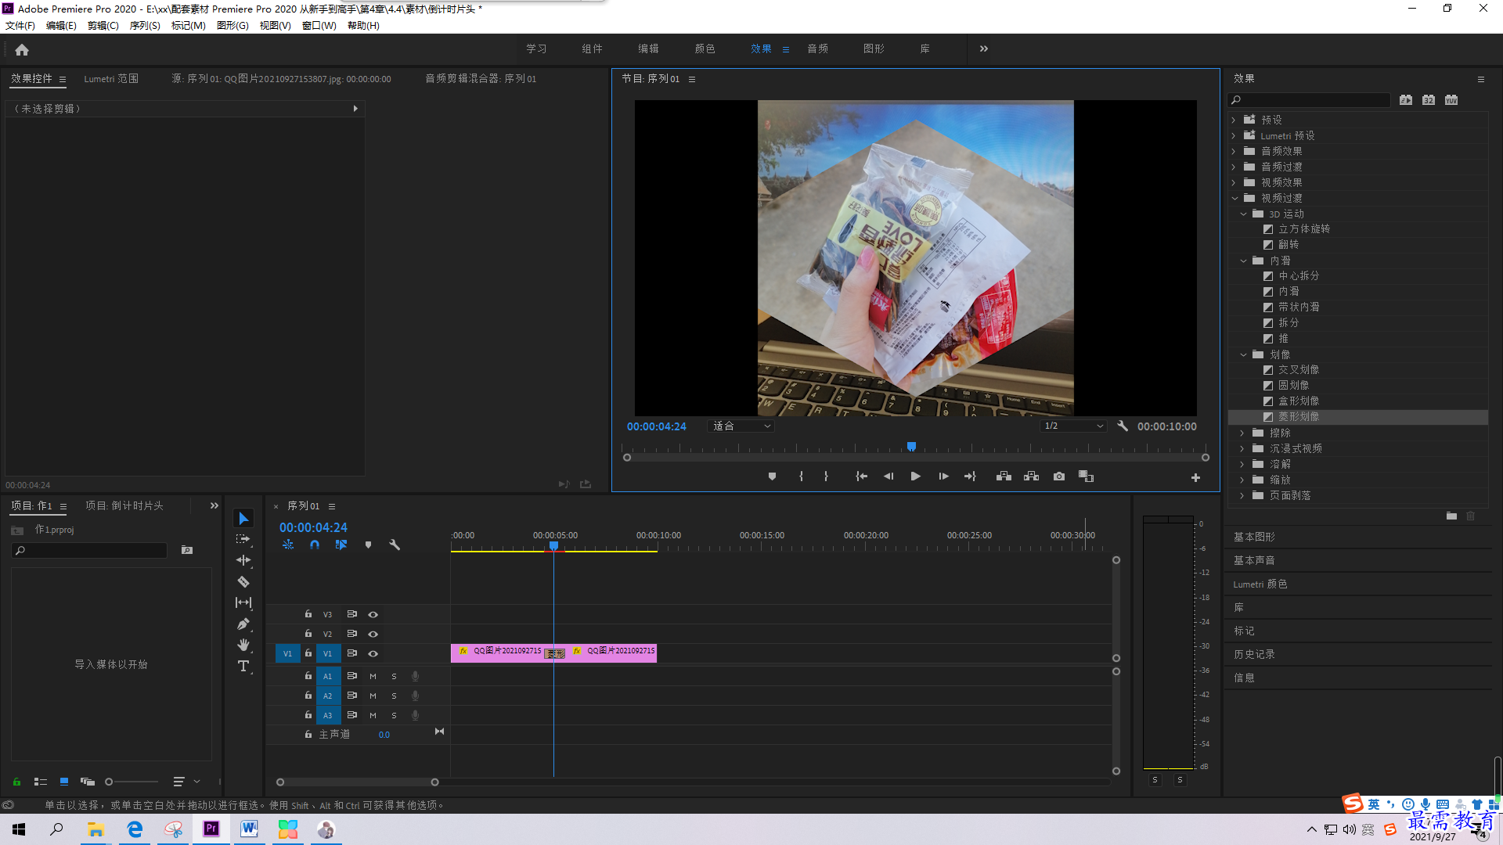
Task: Click the effects search field
Action: (1309, 100)
